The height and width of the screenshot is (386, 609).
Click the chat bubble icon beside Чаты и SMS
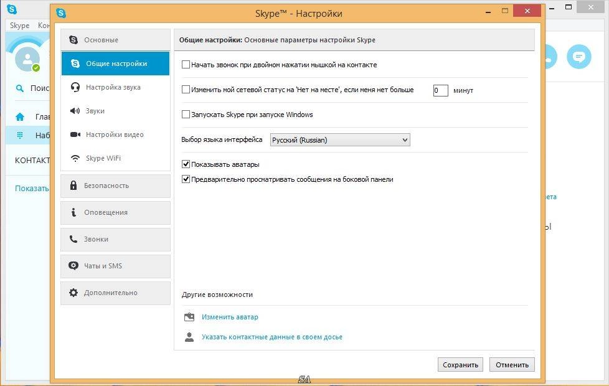73,266
